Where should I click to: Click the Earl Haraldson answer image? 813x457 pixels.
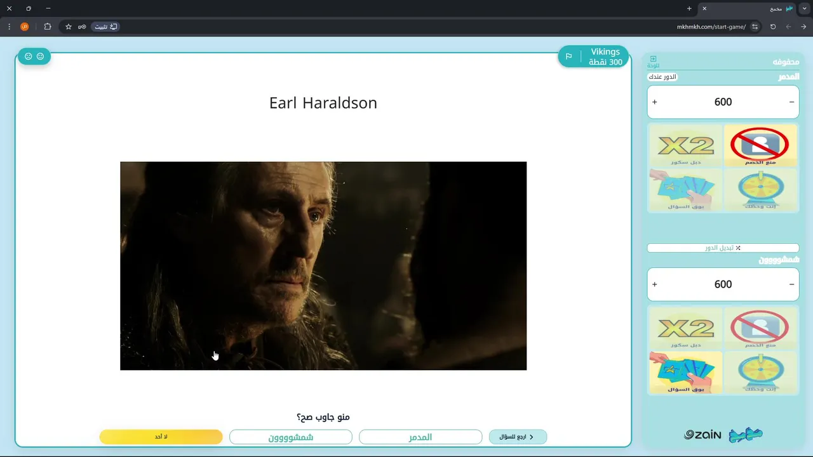tap(323, 266)
